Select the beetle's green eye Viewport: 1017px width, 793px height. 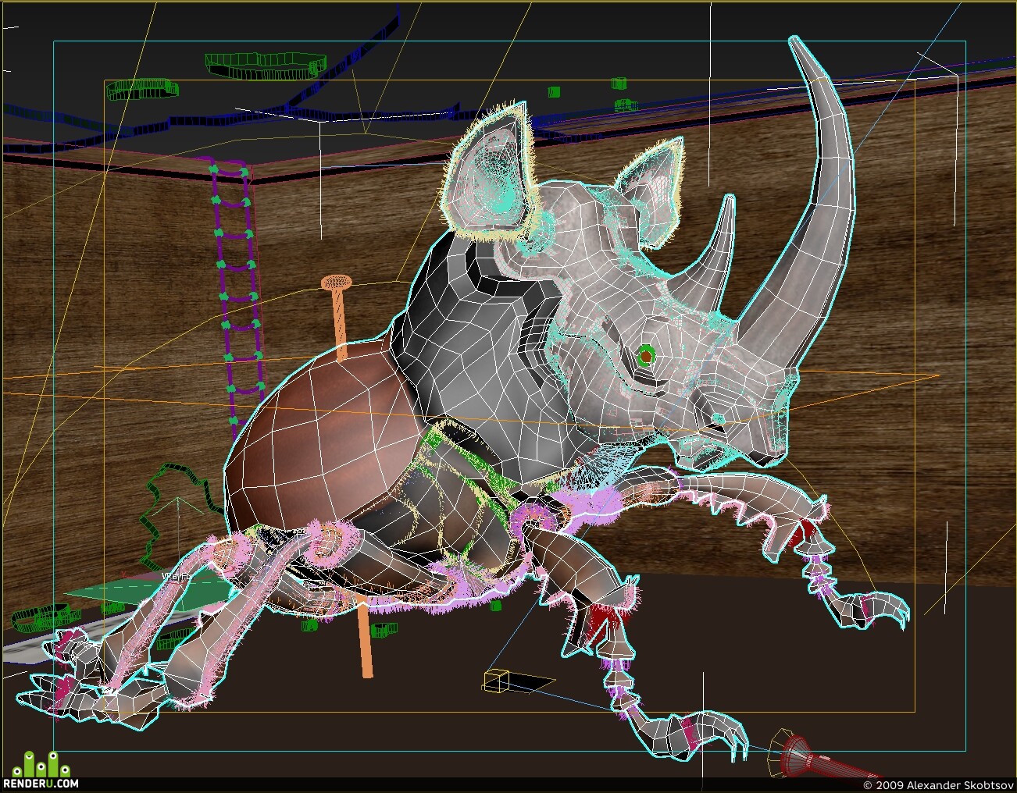click(645, 356)
